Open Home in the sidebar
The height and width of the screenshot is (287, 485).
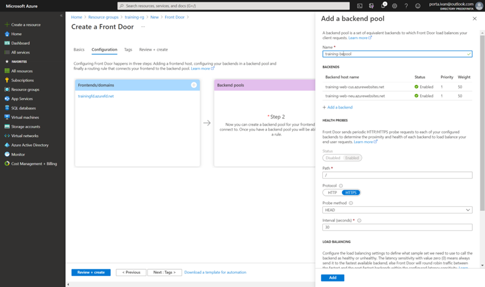[17, 34]
